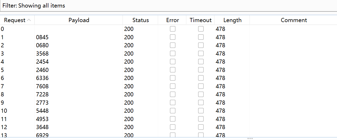The width and height of the screenshot is (337, 140).
Task: Toggle Error checkbox for payload 3568
Action: pos(173,54)
